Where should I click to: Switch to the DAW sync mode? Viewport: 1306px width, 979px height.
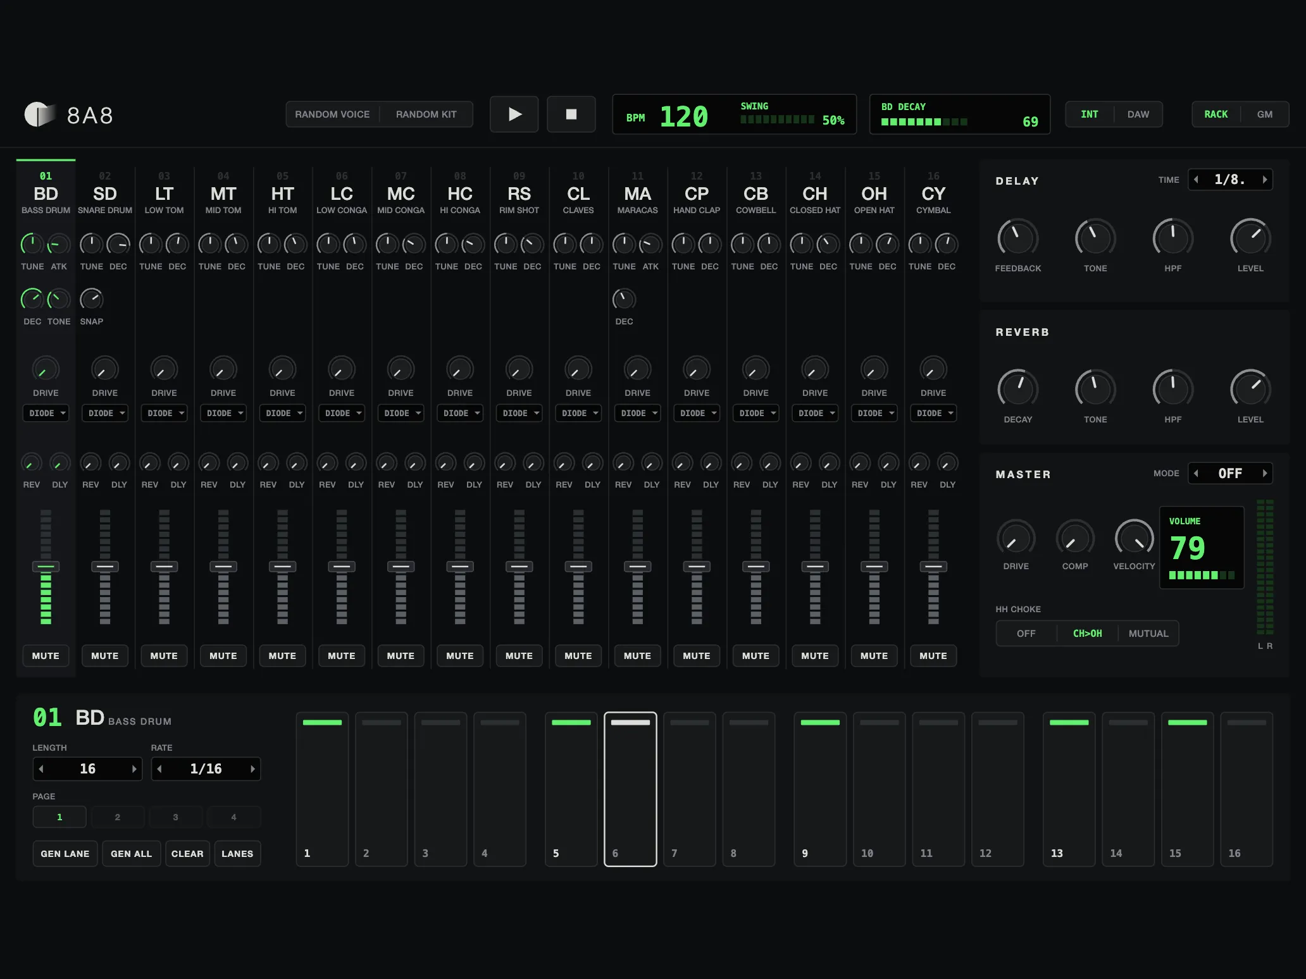click(1138, 114)
